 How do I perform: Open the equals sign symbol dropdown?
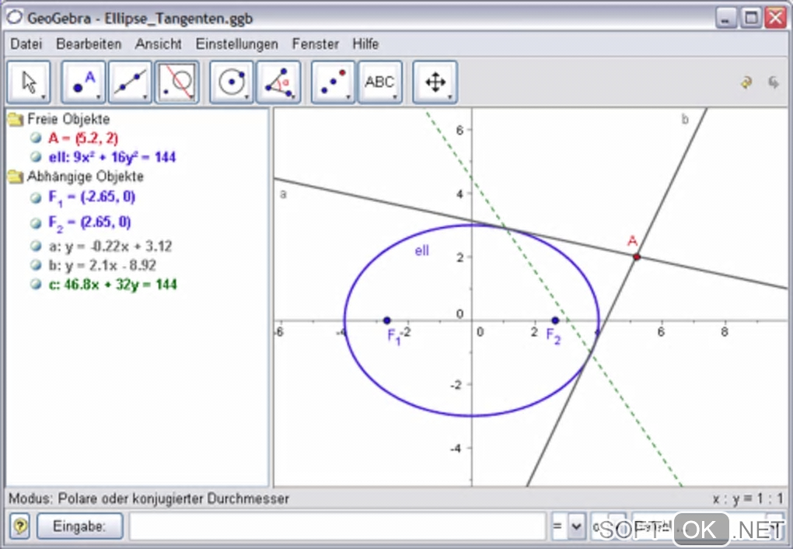(575, 526)
